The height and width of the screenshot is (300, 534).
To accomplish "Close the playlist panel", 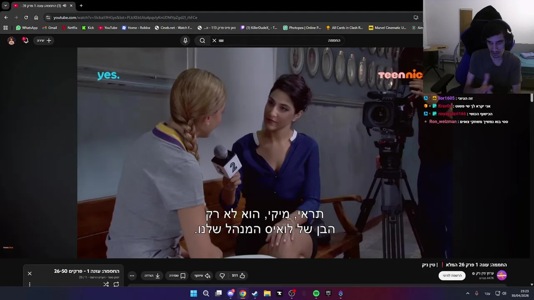I will tap(30, 273).
